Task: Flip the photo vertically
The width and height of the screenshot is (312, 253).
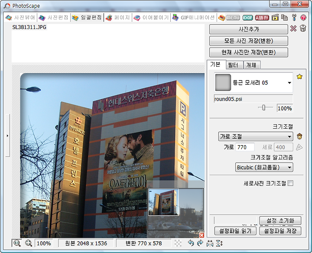Action: click(x=219, y=243)
